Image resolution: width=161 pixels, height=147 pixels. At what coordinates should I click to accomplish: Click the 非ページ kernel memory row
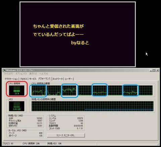tap(25, 136)
